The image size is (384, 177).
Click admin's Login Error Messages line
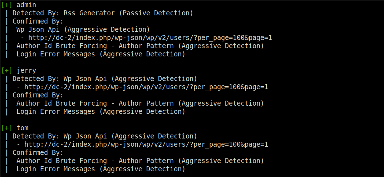(x=101, y=54)
